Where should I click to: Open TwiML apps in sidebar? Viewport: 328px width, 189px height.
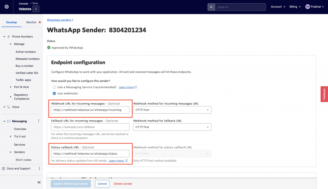tap(23, 80)
